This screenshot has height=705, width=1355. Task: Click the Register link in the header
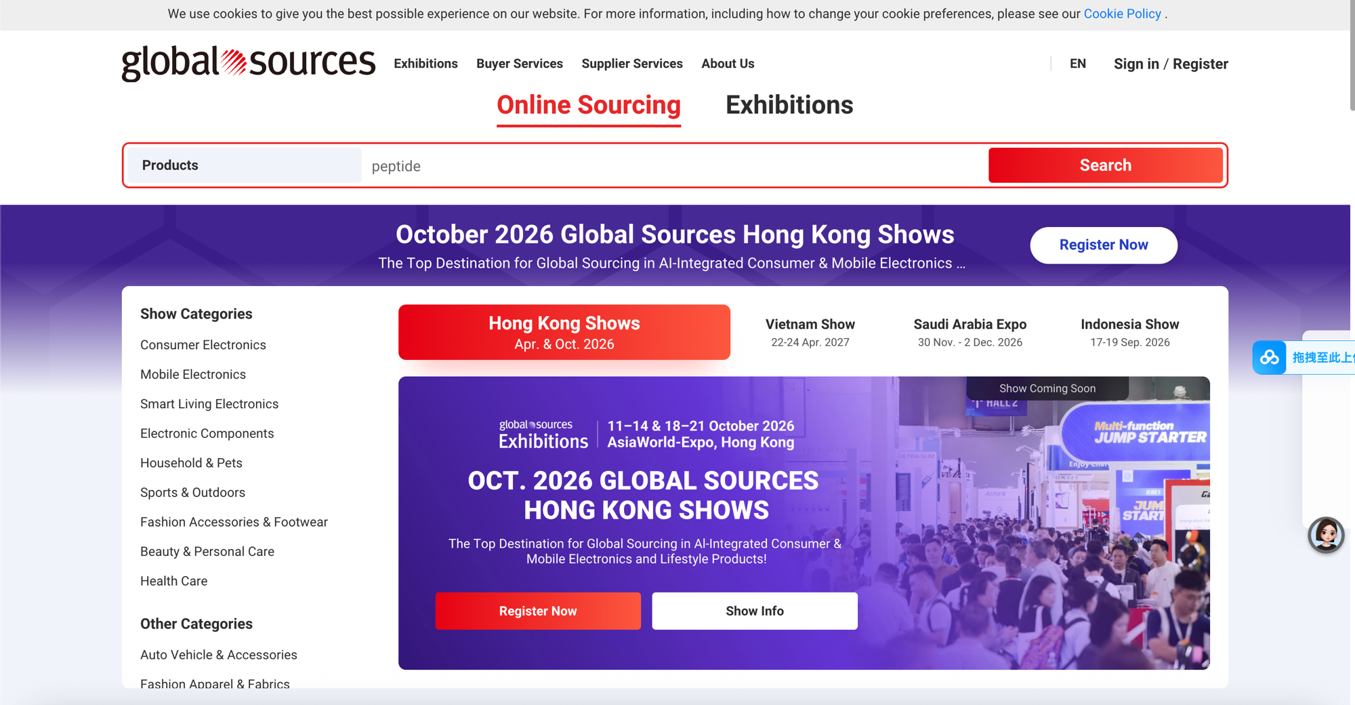[1200, 64]
